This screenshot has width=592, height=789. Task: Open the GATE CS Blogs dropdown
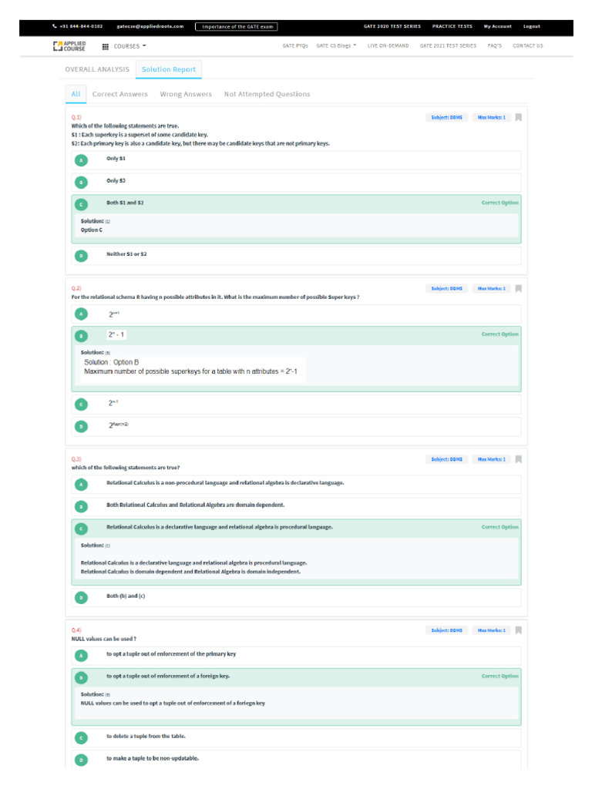(x=336, y=46)
